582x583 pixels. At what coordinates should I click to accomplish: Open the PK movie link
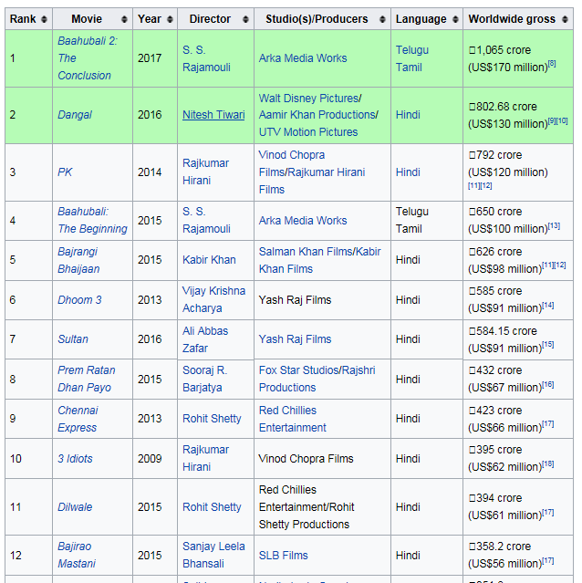point(65,172)
